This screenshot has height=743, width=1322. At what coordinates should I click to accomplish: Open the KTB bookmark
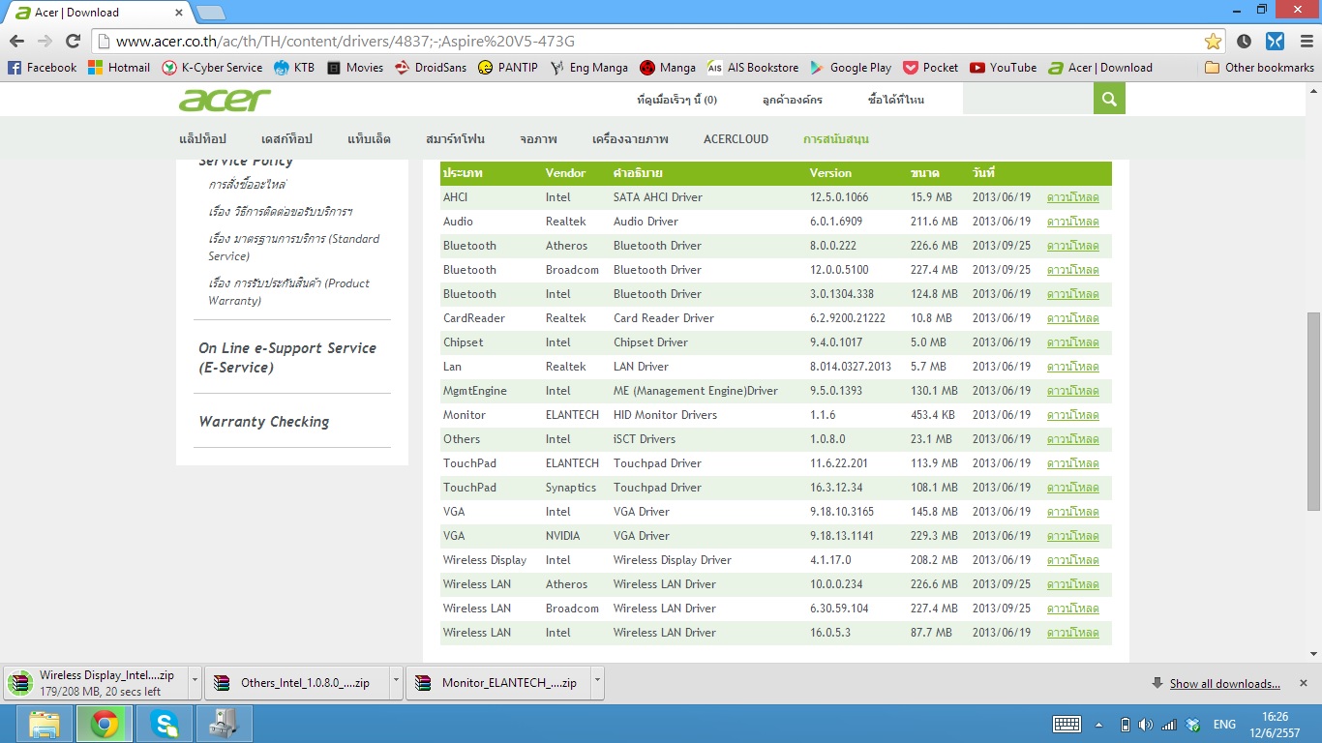pyautogui.click(x=294, y=68)
